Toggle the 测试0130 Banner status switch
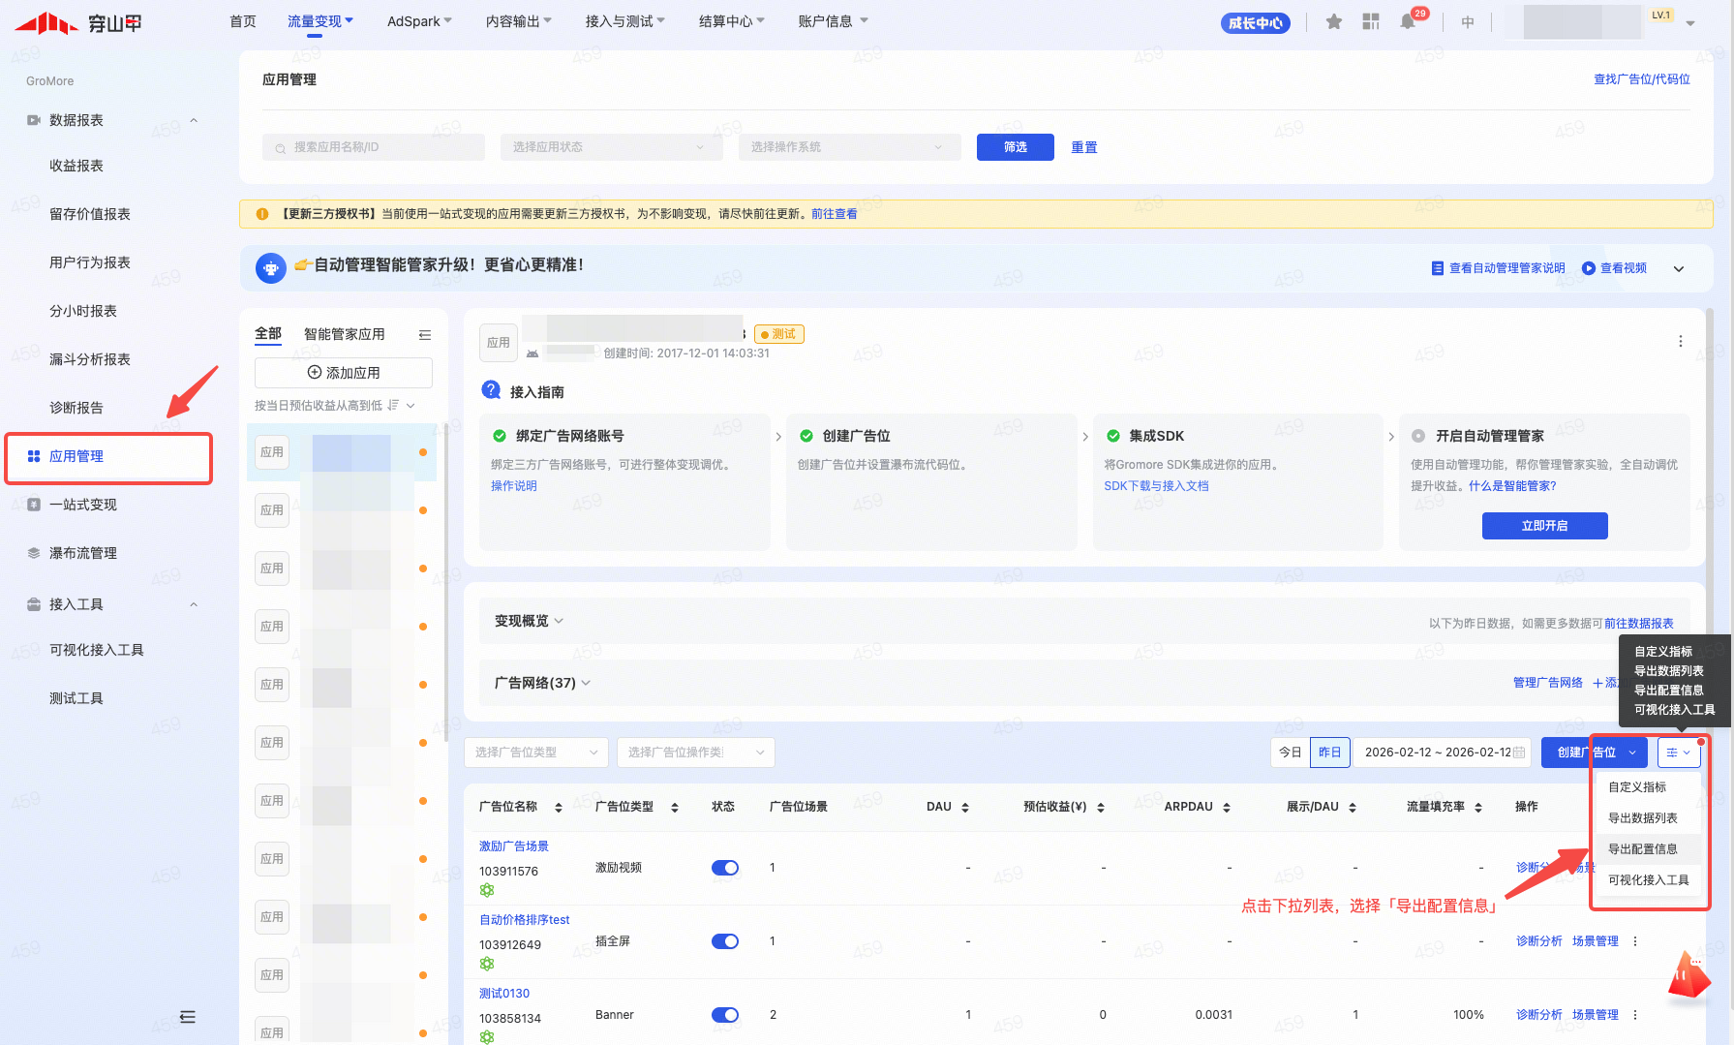 724,1015
